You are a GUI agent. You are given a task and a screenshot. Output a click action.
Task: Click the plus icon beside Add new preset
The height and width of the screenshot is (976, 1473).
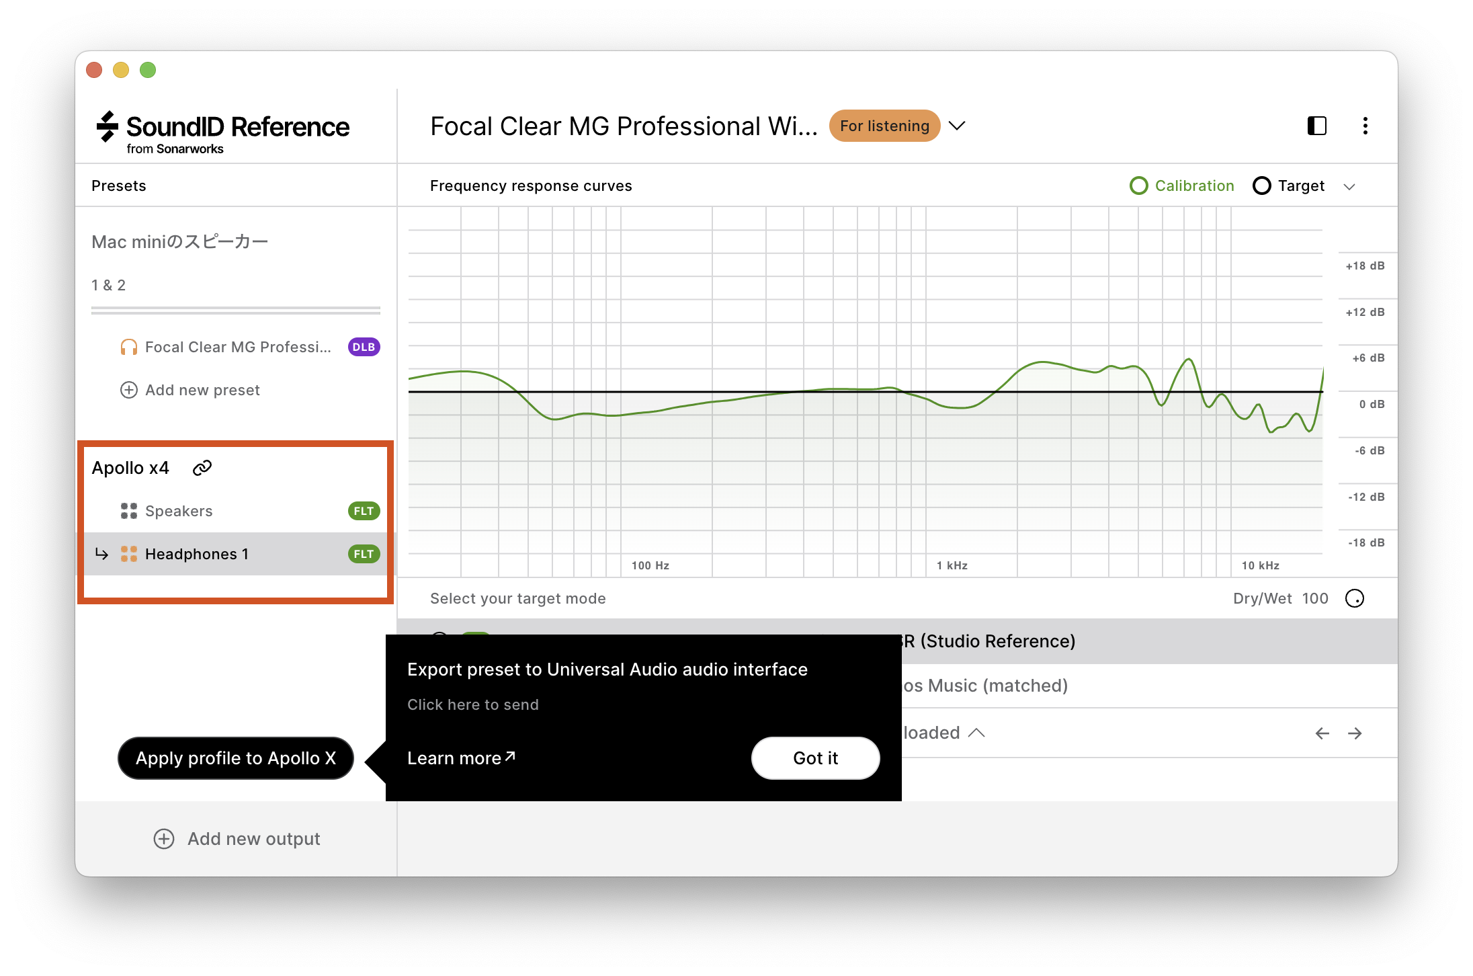[x=128, y=390]
